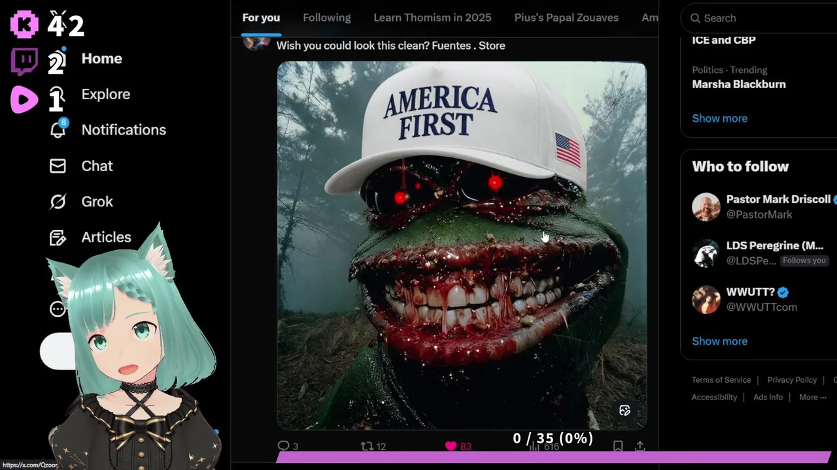The width and height of the screenshot is (837, 470).
Task: Open the America First hat image
Action: 462,245
